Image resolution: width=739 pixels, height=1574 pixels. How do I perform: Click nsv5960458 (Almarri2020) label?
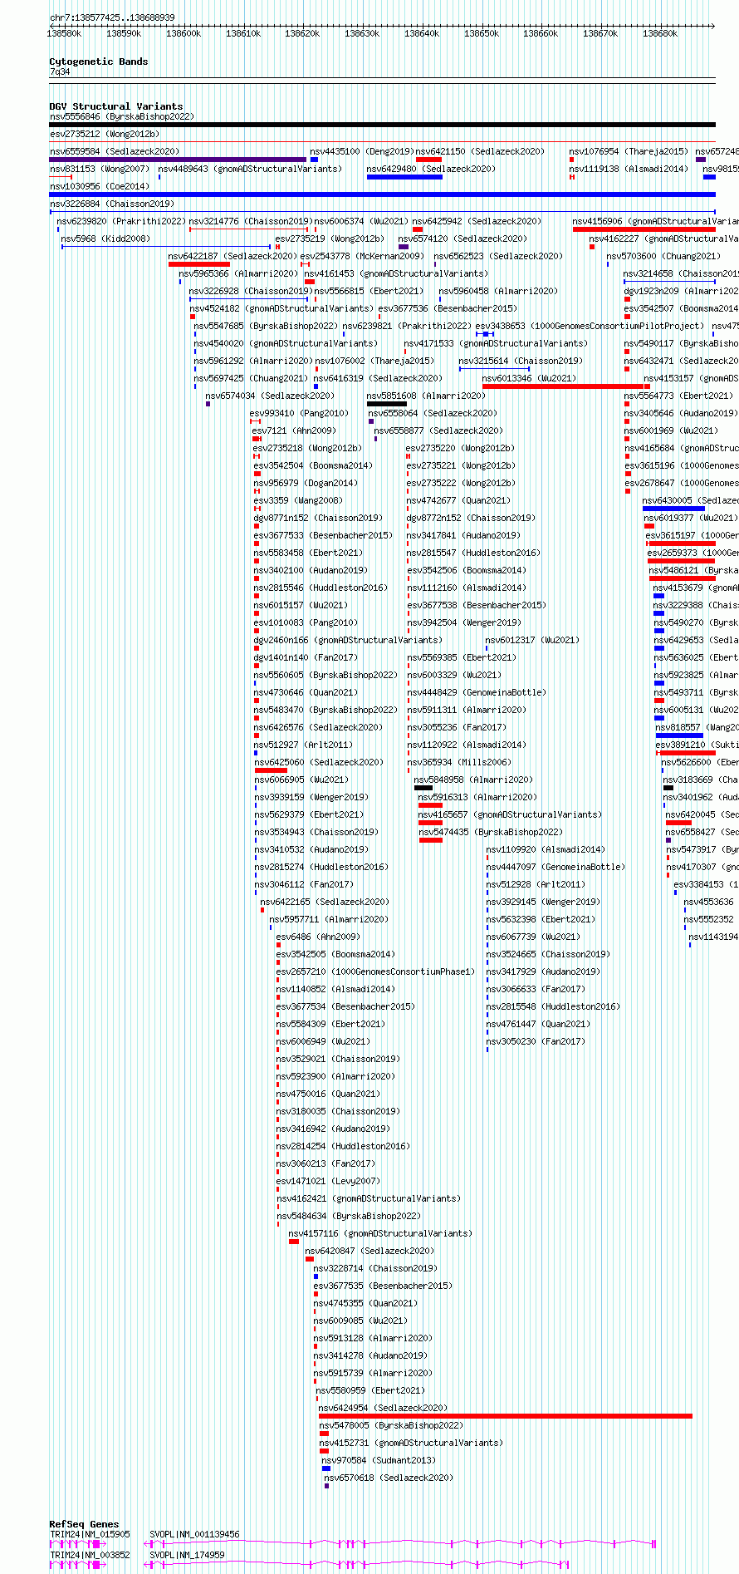pyautogui.click(x=498, y=292)
